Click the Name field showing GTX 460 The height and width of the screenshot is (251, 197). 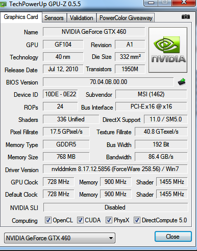point(94,32)
